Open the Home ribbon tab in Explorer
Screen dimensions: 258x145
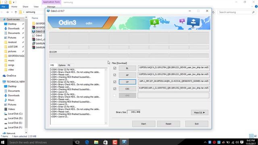14,6
